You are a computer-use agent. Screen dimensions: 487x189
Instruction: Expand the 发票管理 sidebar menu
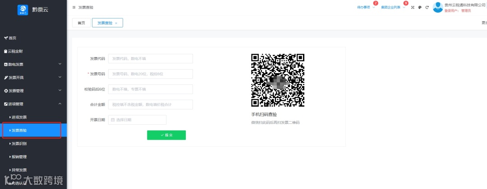[x=33, y=91]
